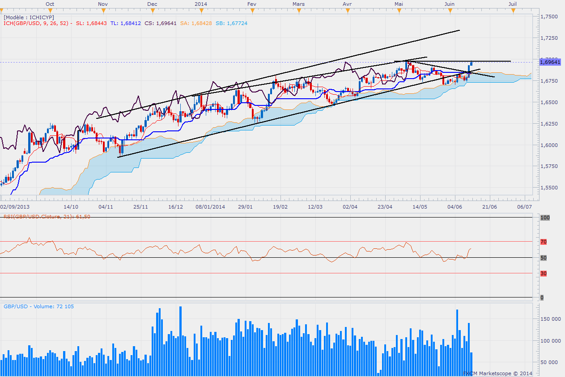Screen dimensions: 565x377
Task: Click the 1,7250 price axis label
Action: 548,38
